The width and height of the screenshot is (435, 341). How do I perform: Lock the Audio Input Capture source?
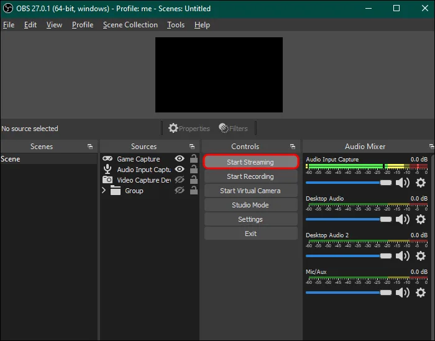[194, 169]
